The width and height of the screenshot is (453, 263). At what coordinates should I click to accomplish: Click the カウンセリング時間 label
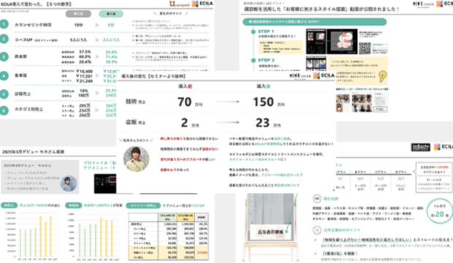click(x=33, y=25)
